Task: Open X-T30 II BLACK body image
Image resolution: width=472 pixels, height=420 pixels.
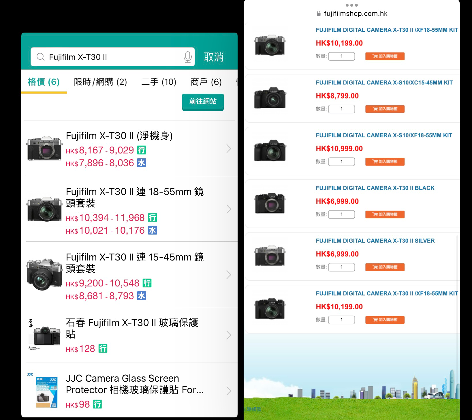Action: [270, 203]
